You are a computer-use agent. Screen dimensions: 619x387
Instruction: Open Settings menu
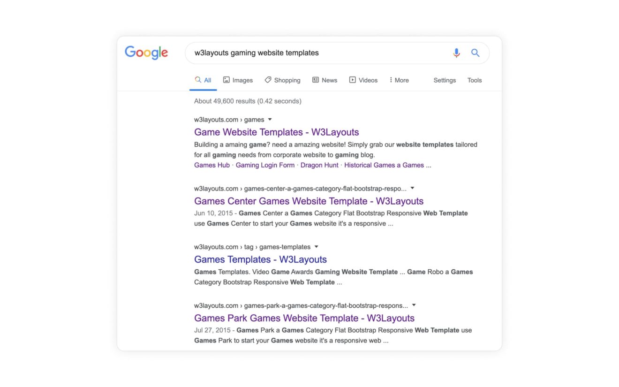point(445,80)
